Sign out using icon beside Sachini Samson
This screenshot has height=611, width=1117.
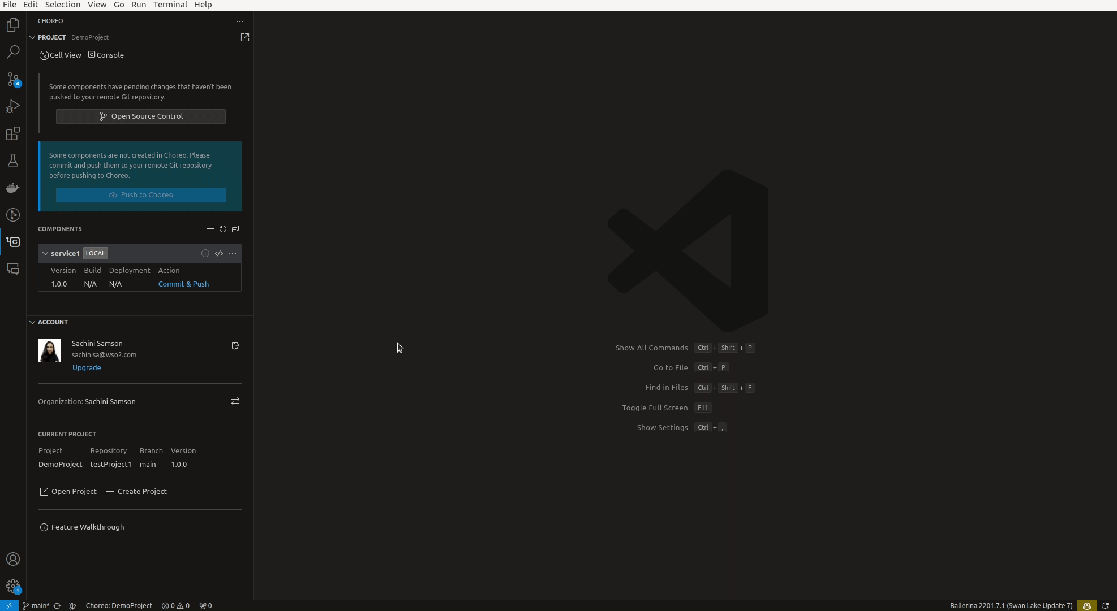235,345
